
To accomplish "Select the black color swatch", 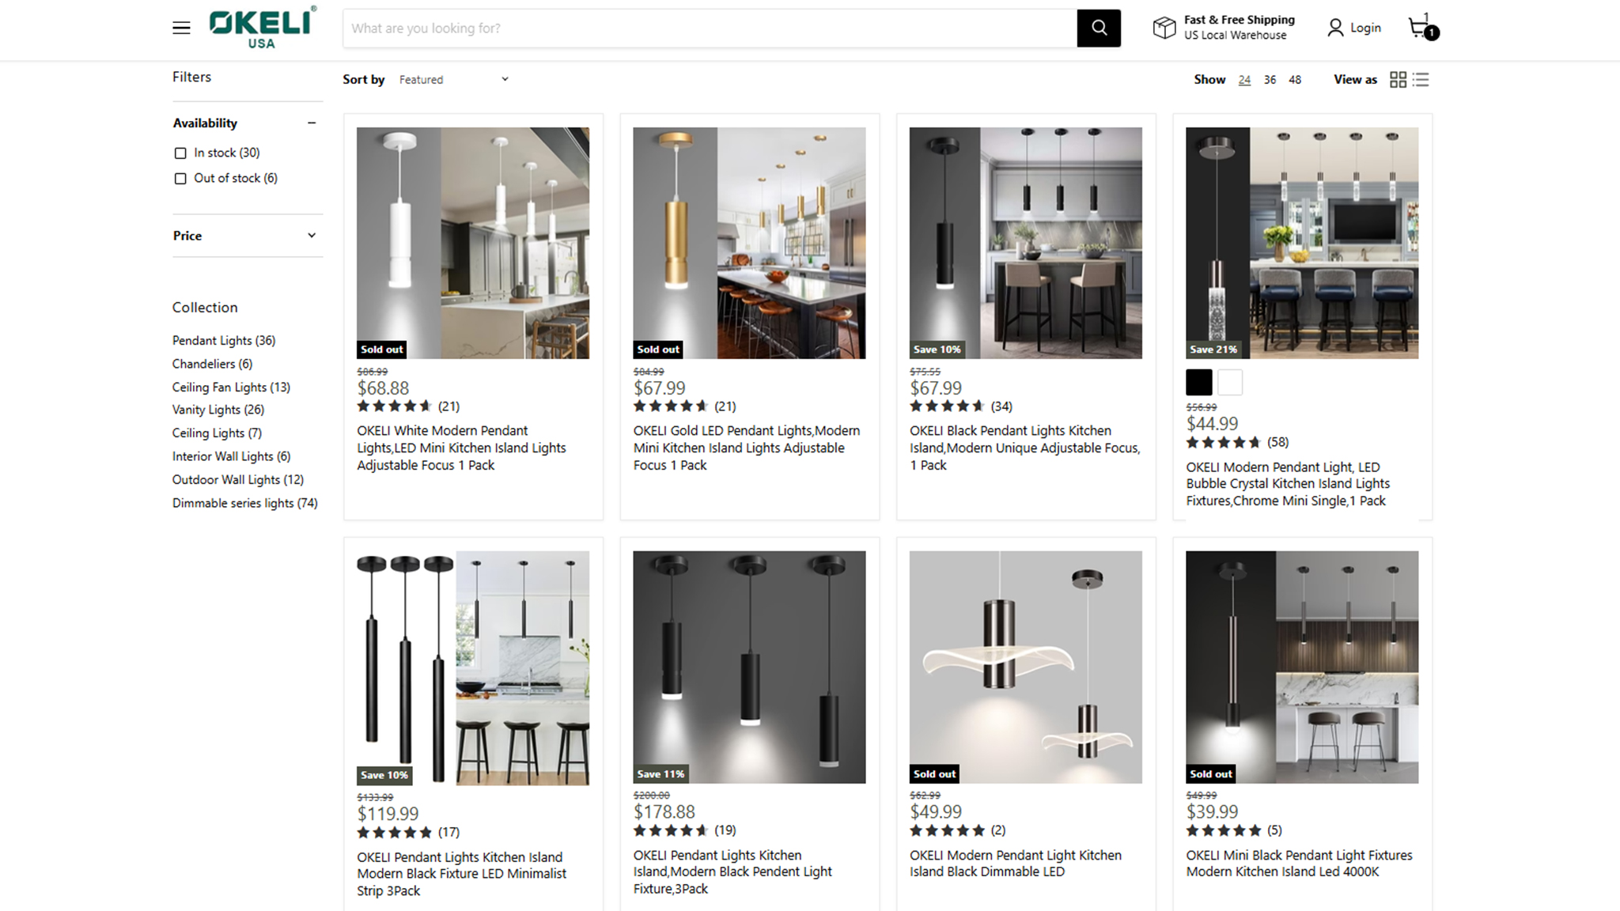I will point(1199,383).
